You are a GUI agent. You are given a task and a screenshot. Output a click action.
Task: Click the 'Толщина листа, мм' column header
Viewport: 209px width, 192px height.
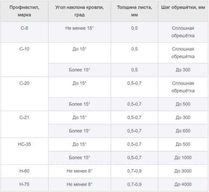coord(134,11)
